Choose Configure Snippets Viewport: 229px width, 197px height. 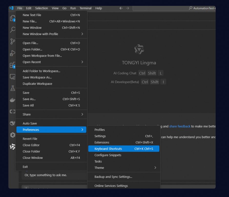point(124,155)
